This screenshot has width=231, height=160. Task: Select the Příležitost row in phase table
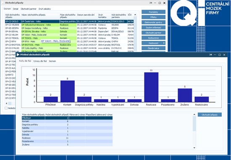point(67,118)
